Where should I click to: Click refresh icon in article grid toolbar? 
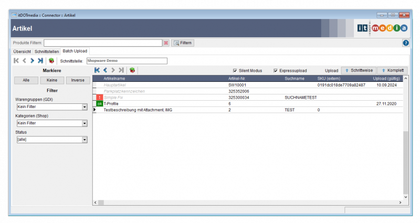(132, 70)
